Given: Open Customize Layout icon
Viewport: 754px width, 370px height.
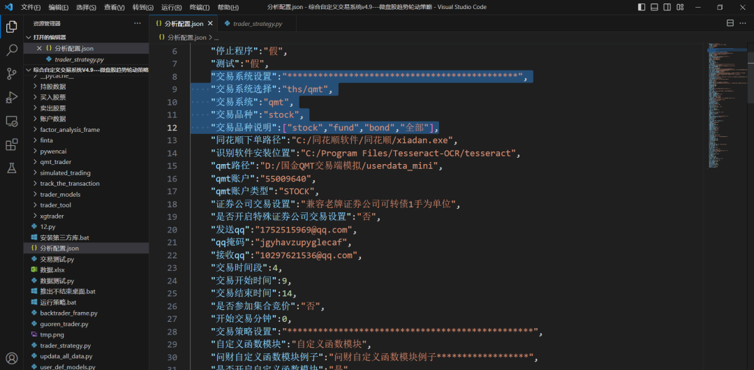Looking at the screenshot, I should coord(681,7).
